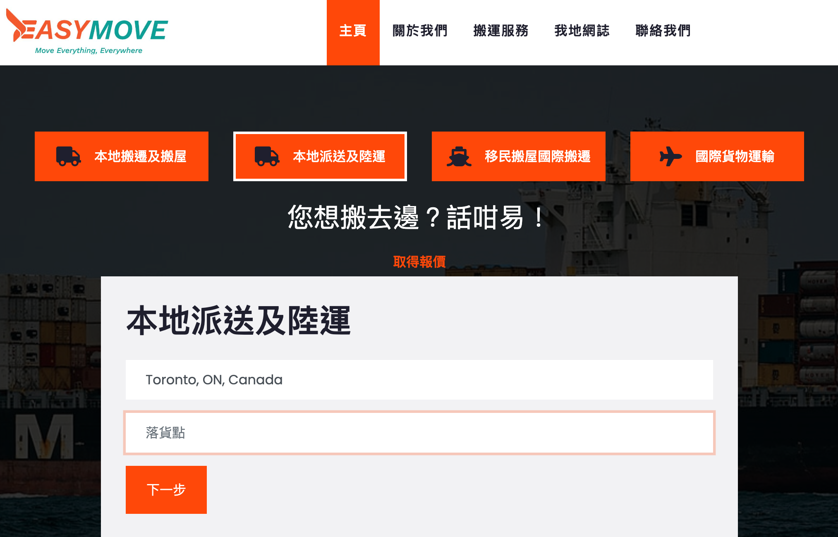Click the 您想搬去邊？話咁易！ headline
This screenshot has height=537, width=838.
(416, 217)
